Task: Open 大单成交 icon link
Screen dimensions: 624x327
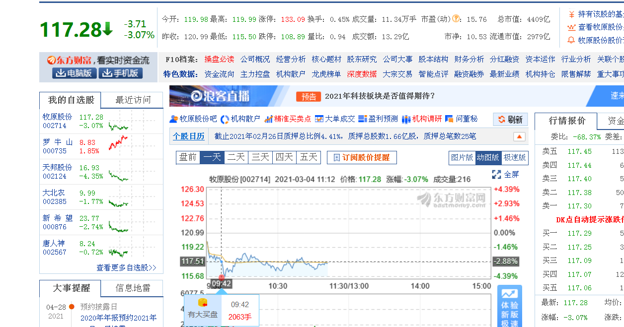Action: tap(335, 119)
